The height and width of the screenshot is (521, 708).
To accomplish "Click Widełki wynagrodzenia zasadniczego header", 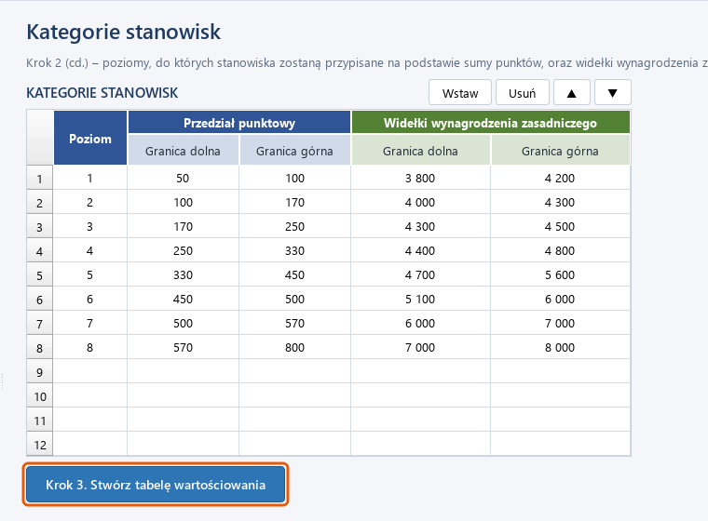I will tap(490, 123).
